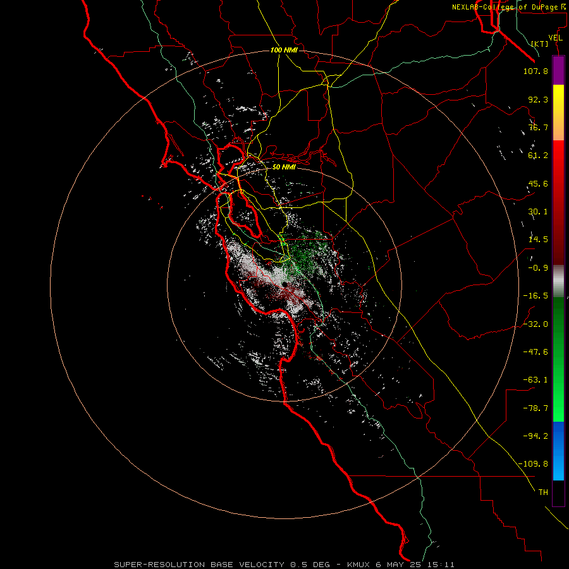The height and width of the screenshot is (569, 569).
Task: Select the -32.0 legend value
Action: click(535, 324)
